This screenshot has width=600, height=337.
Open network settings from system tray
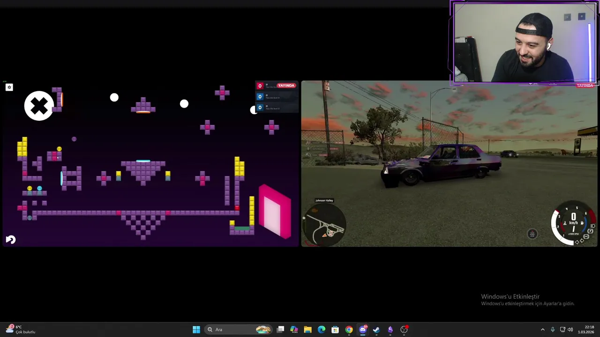tap(562, 330)
